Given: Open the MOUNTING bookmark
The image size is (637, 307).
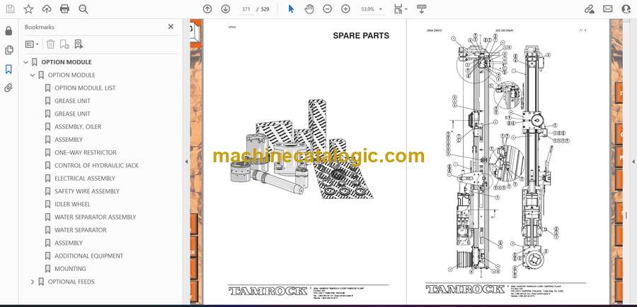Looking at the screenshot, I should [x=70, y=268].
